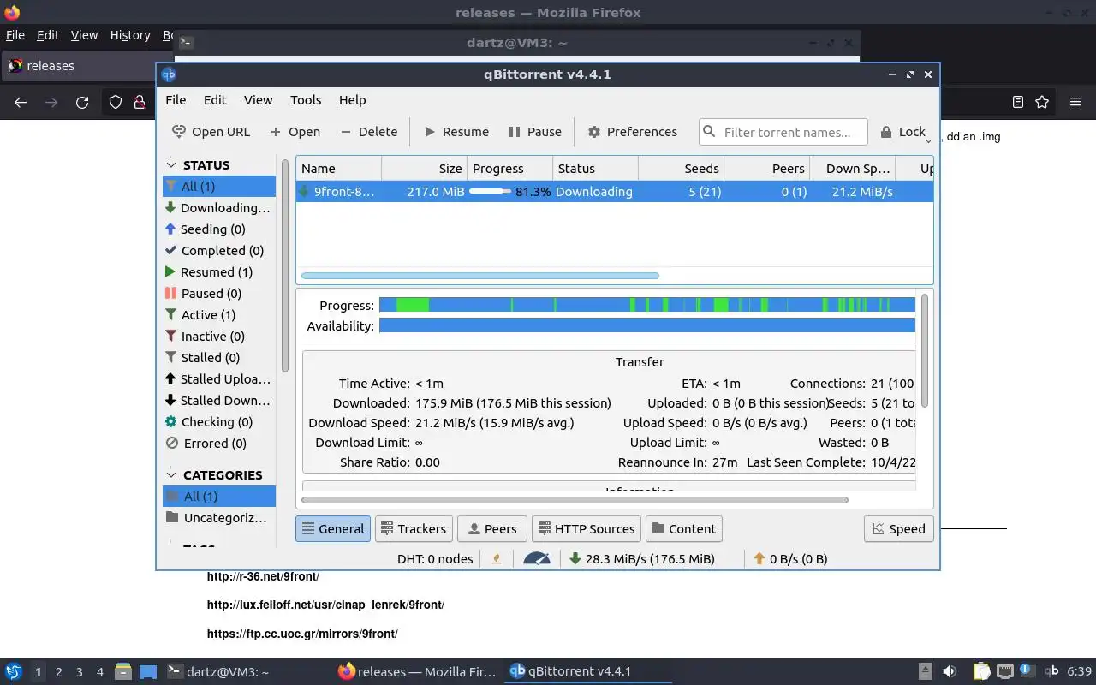This screenshot has width=1096, height=685.
Task: Filter by Stalled (0)
Action: (x=219, y=357)
